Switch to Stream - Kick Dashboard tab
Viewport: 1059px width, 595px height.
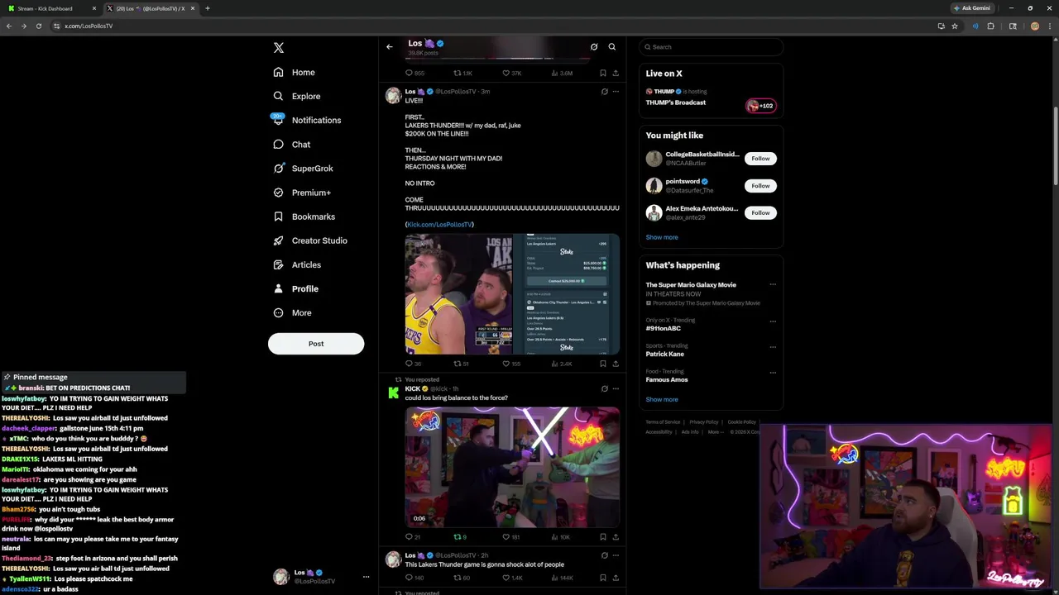50,8
